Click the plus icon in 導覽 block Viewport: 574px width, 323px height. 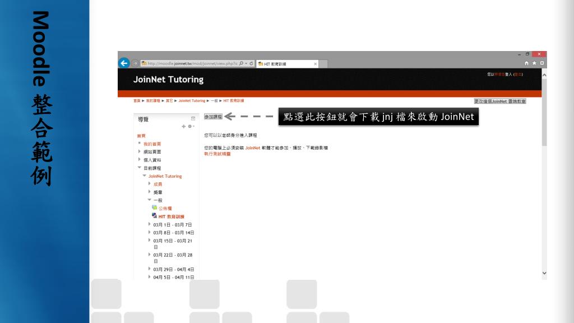coord(183,126)
